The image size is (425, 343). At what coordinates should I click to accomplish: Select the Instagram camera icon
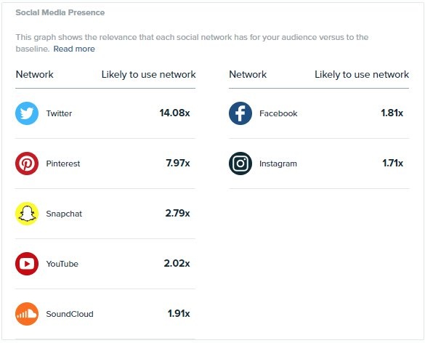tap(240, 164)
